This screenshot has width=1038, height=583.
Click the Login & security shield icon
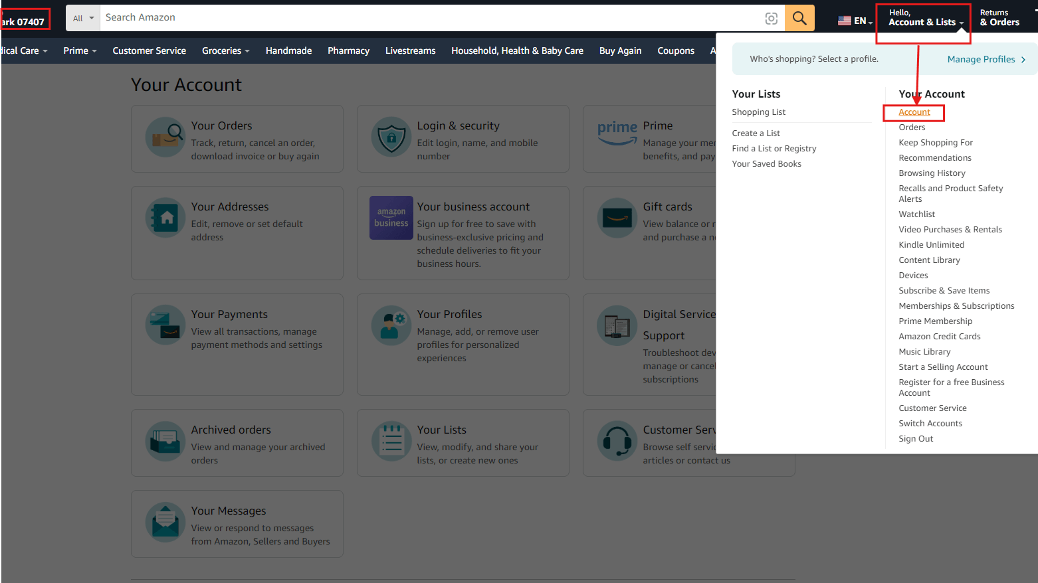click(x=391, y=137)
